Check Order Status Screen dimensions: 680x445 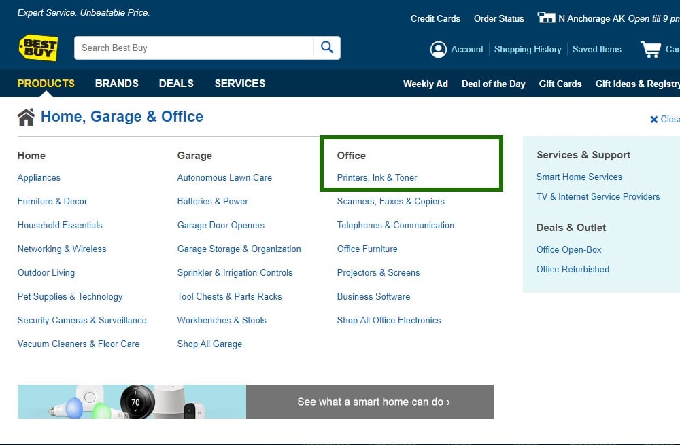pyautogui.click(x=498, y=18)
